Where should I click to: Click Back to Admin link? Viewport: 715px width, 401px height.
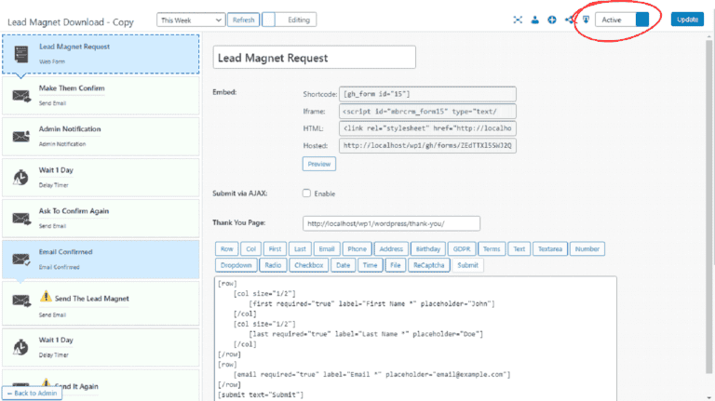point(32,393)
